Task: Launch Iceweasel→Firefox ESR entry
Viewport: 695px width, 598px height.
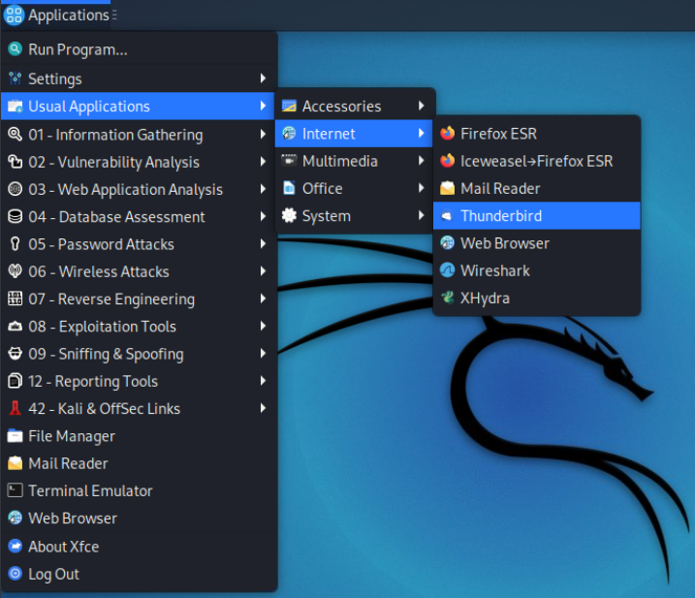Action: [536, 161]
